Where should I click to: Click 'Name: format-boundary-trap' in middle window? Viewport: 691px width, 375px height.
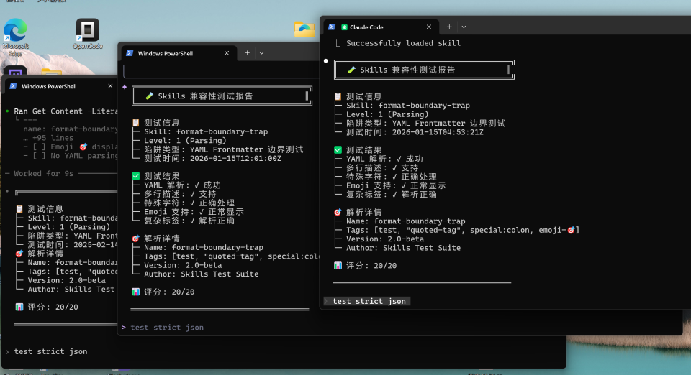[204, 248]
